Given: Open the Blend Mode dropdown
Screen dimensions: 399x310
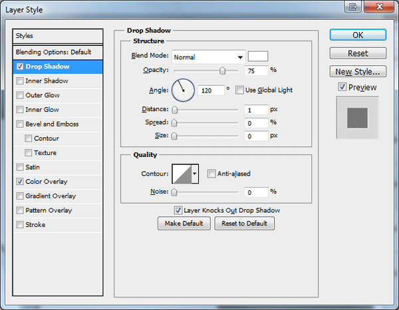Looking at the screenshot, I should click(x=208, y=57).
